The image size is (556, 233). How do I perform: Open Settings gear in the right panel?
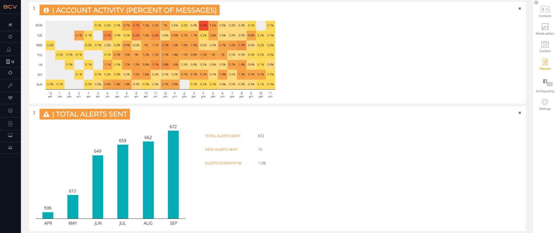[x=545, y=105]
